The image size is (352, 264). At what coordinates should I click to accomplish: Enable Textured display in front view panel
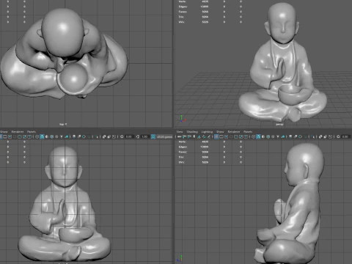coord(56,136)
